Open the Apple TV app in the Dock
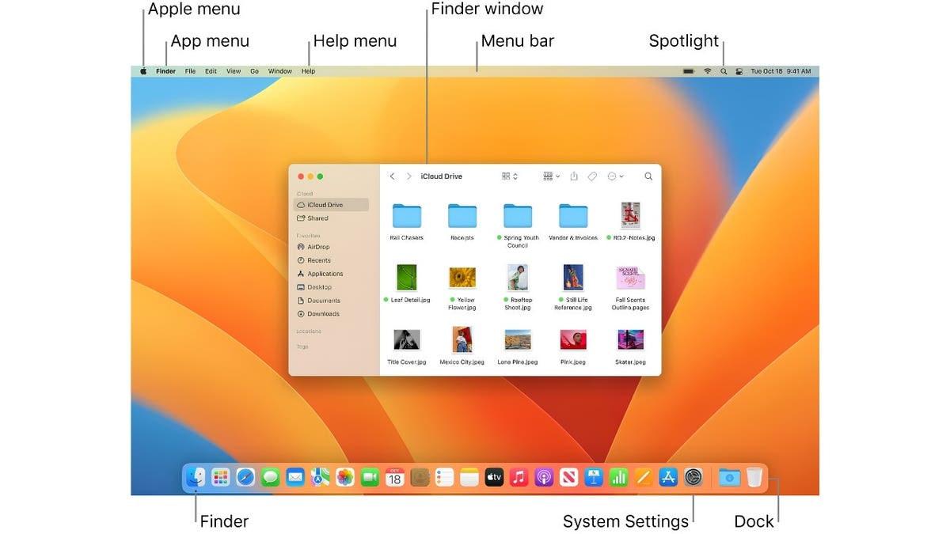Image resolution: width=950 pixels, height=534 pixels. (494, 477)
